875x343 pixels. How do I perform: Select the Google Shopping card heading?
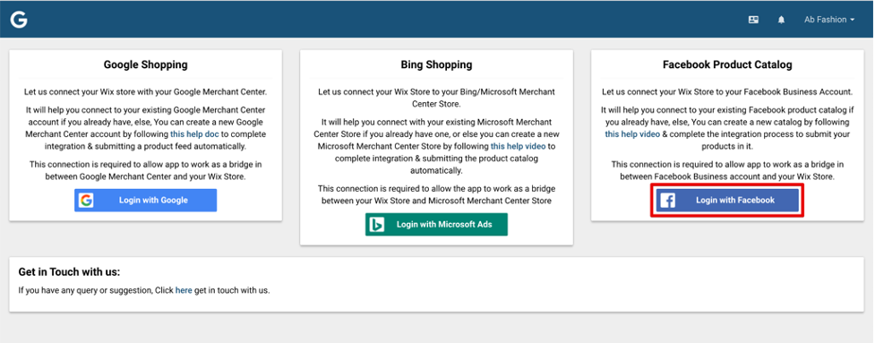(146, 64)
